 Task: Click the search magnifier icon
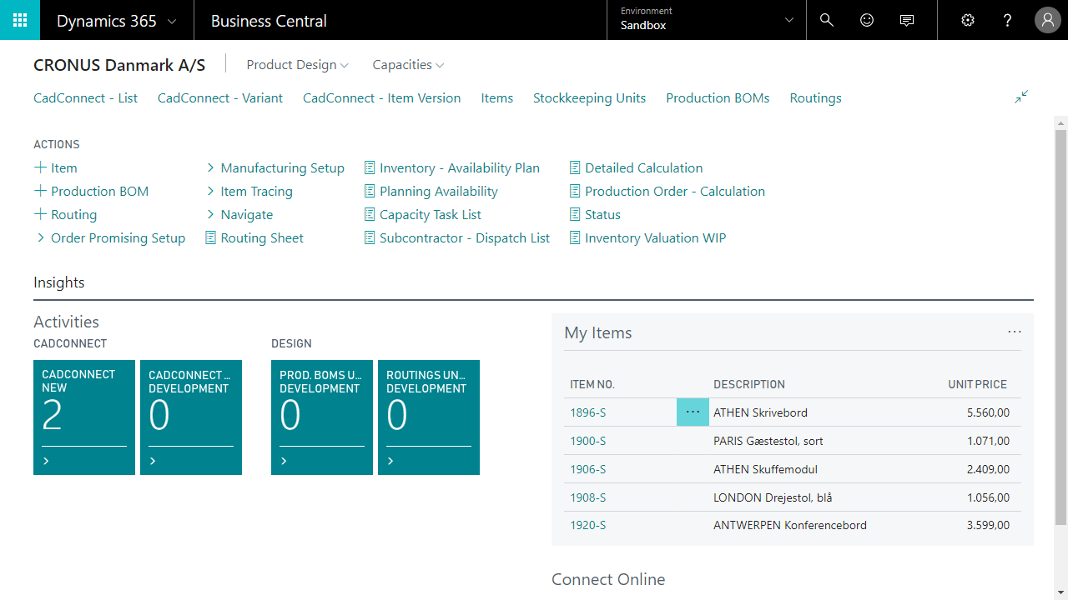pyautogui.click(x=827, y=20)
